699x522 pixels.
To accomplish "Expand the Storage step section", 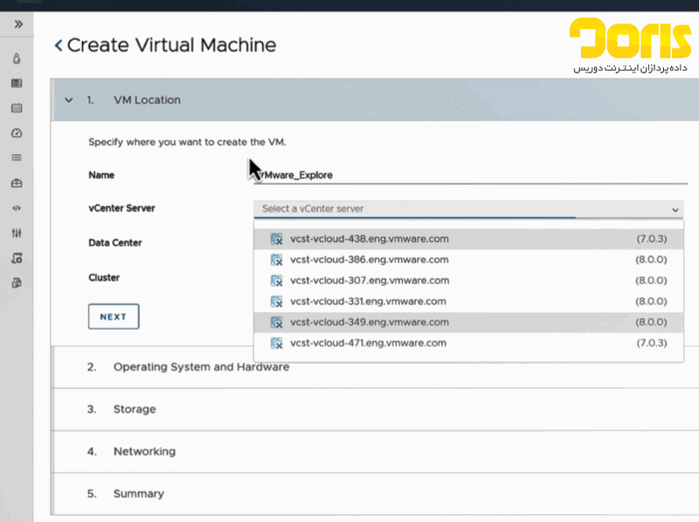I will 135,409.
